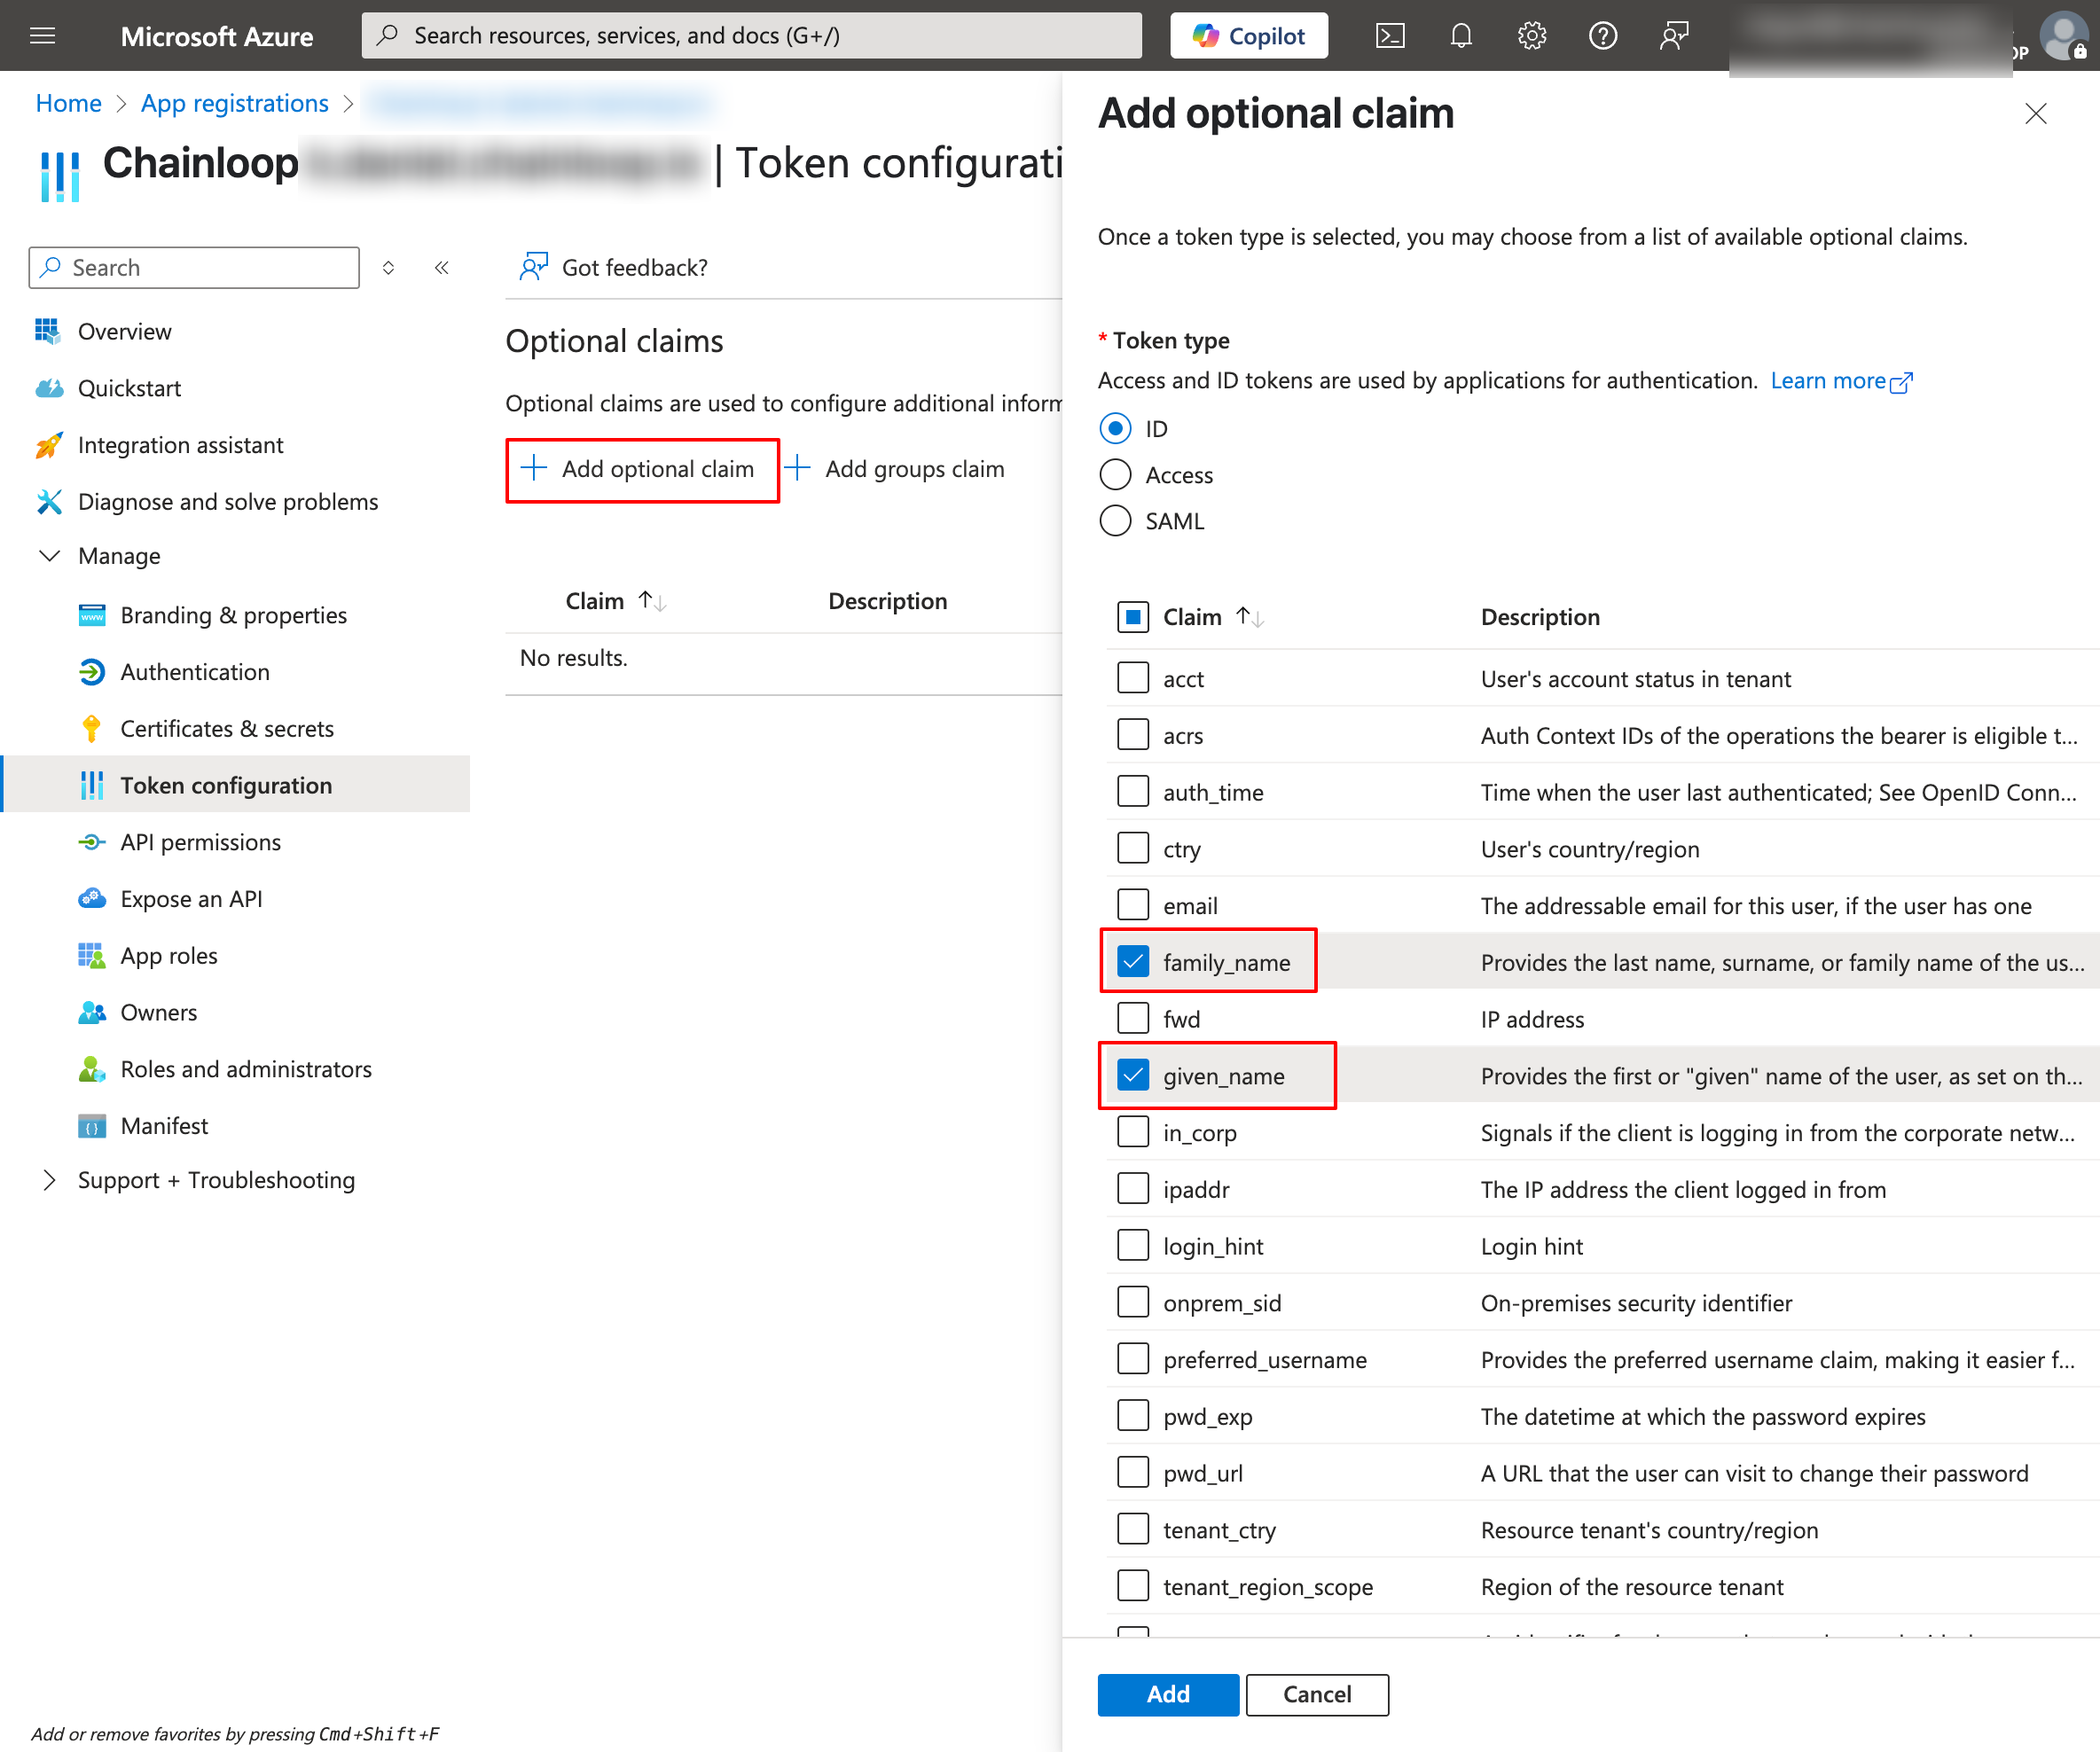This screenshot has width=2100, height=1752.
Task: Open the notifications bell
Action: pyautogui.click(x=1461, y=36)
